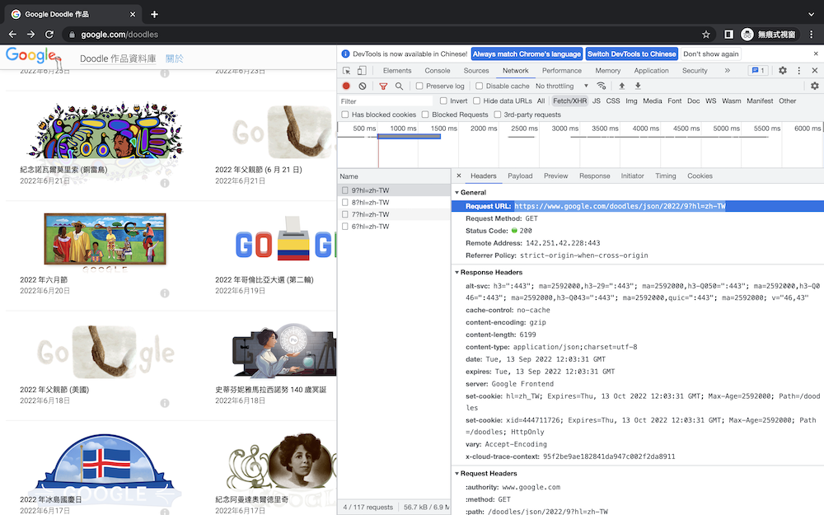Show more DevTools panels chevron
Screen dimensions: 824x515
[728, 70]
